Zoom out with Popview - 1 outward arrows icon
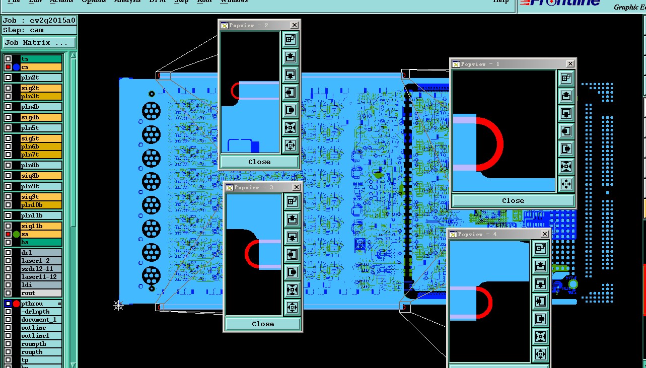Screen dimensions: 646x368 (x=566, y=184)
